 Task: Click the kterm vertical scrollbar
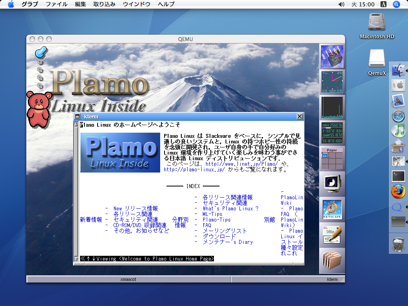76,191
